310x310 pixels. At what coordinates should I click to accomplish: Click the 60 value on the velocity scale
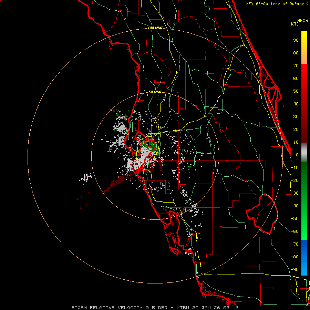(x=296, y=79)
